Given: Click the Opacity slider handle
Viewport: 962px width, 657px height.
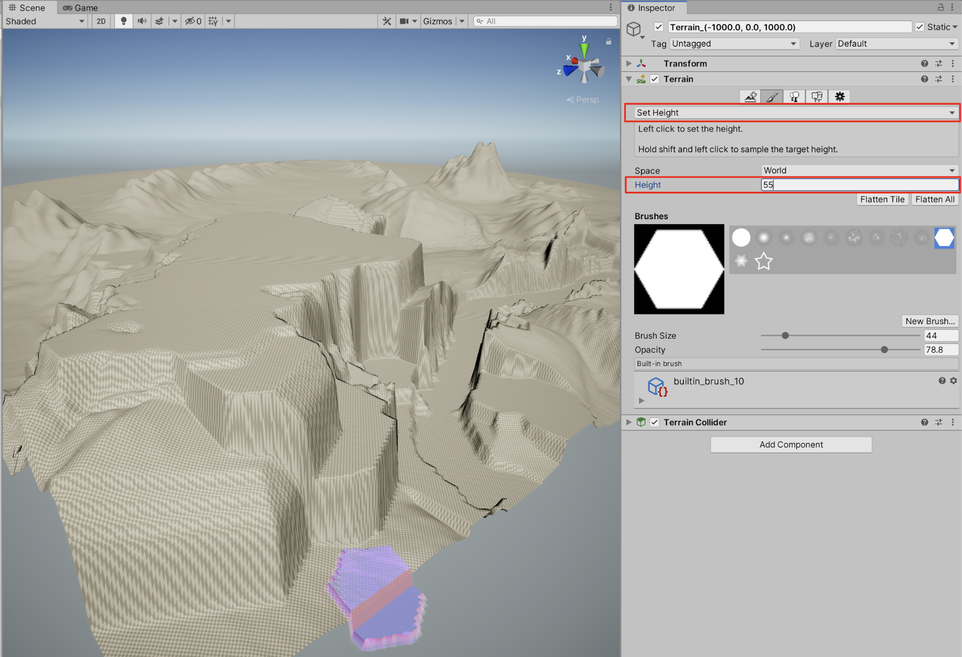Looking at the screenshot, I should click(x=884, y=350).
